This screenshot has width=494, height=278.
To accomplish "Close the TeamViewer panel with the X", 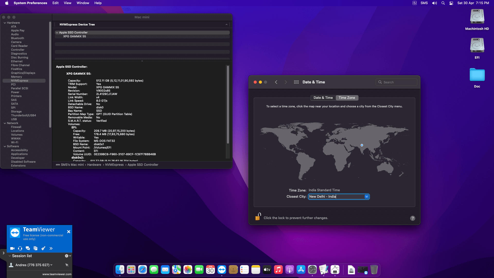I will (x=69, y=232).
